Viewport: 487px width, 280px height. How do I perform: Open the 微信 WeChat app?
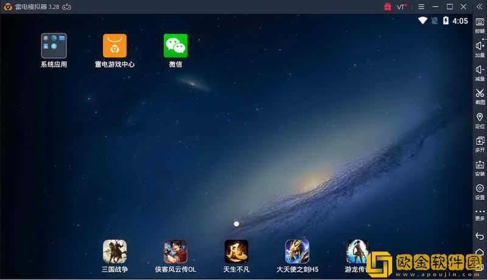click(175, 46)
